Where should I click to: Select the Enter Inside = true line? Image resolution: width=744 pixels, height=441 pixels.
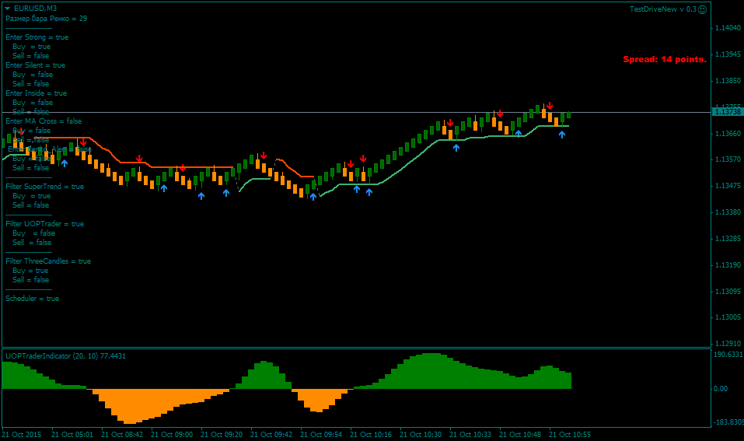coord(36,93)
